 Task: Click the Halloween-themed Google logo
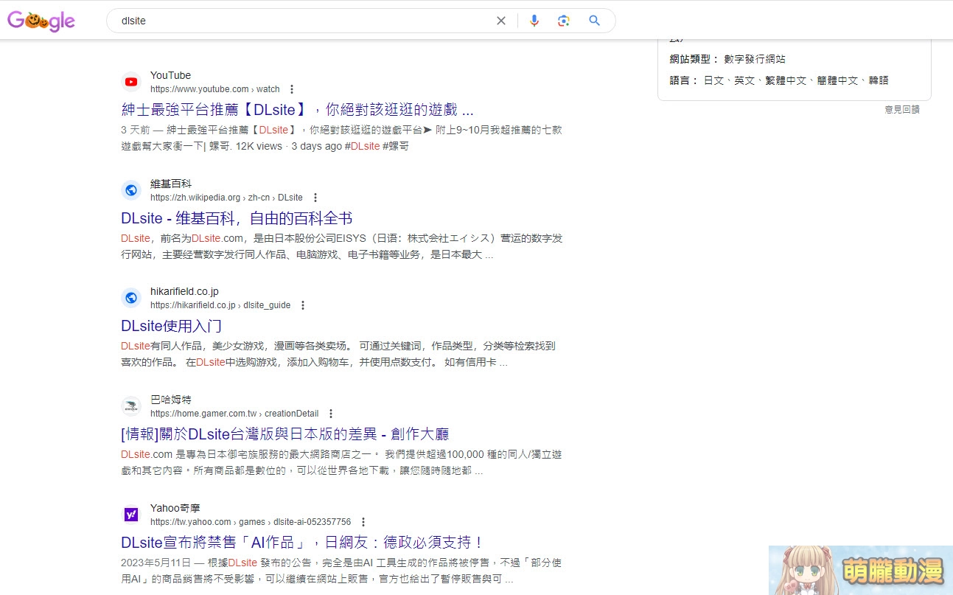point(41,20)
